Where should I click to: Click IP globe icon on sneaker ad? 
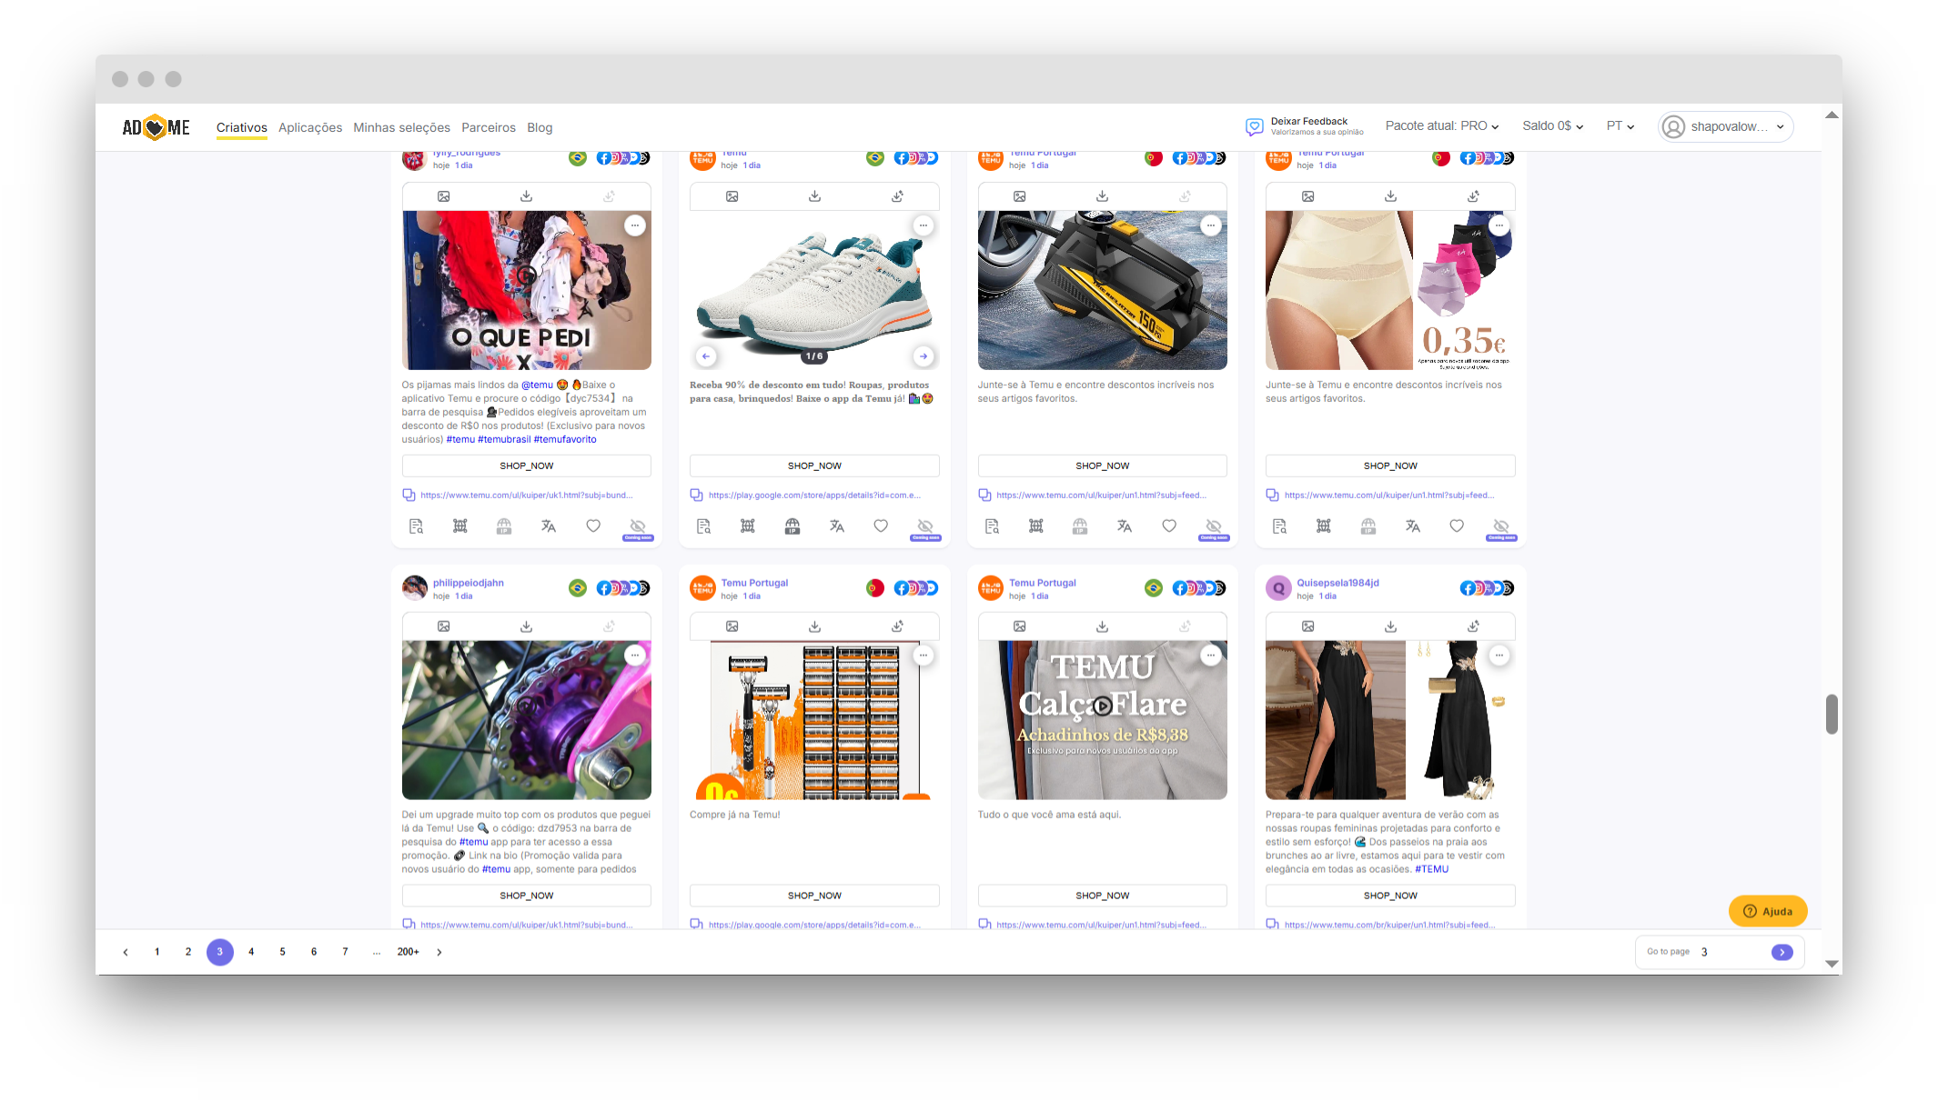[792, 526]
